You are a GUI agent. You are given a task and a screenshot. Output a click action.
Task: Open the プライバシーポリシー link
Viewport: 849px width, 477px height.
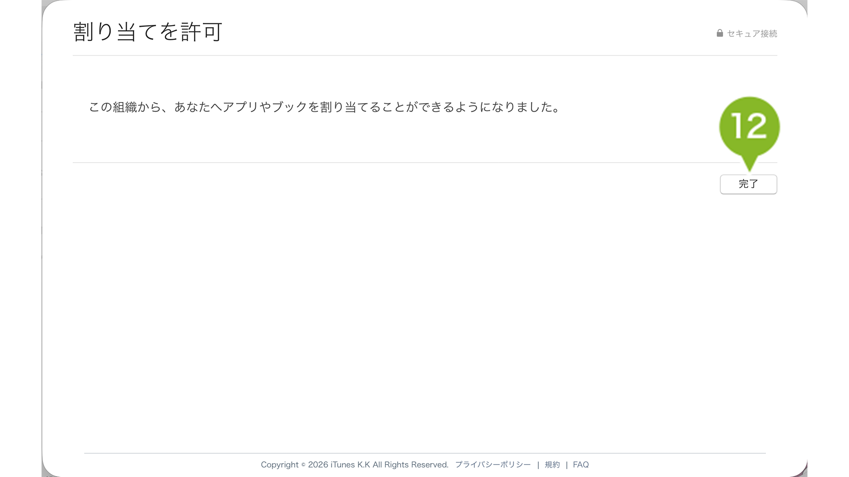(x=493, y=465)
